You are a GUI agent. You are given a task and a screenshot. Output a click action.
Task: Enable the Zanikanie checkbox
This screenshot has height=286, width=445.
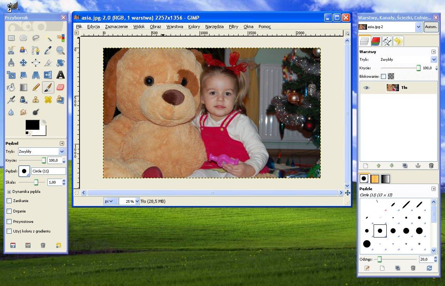point(9,201)
